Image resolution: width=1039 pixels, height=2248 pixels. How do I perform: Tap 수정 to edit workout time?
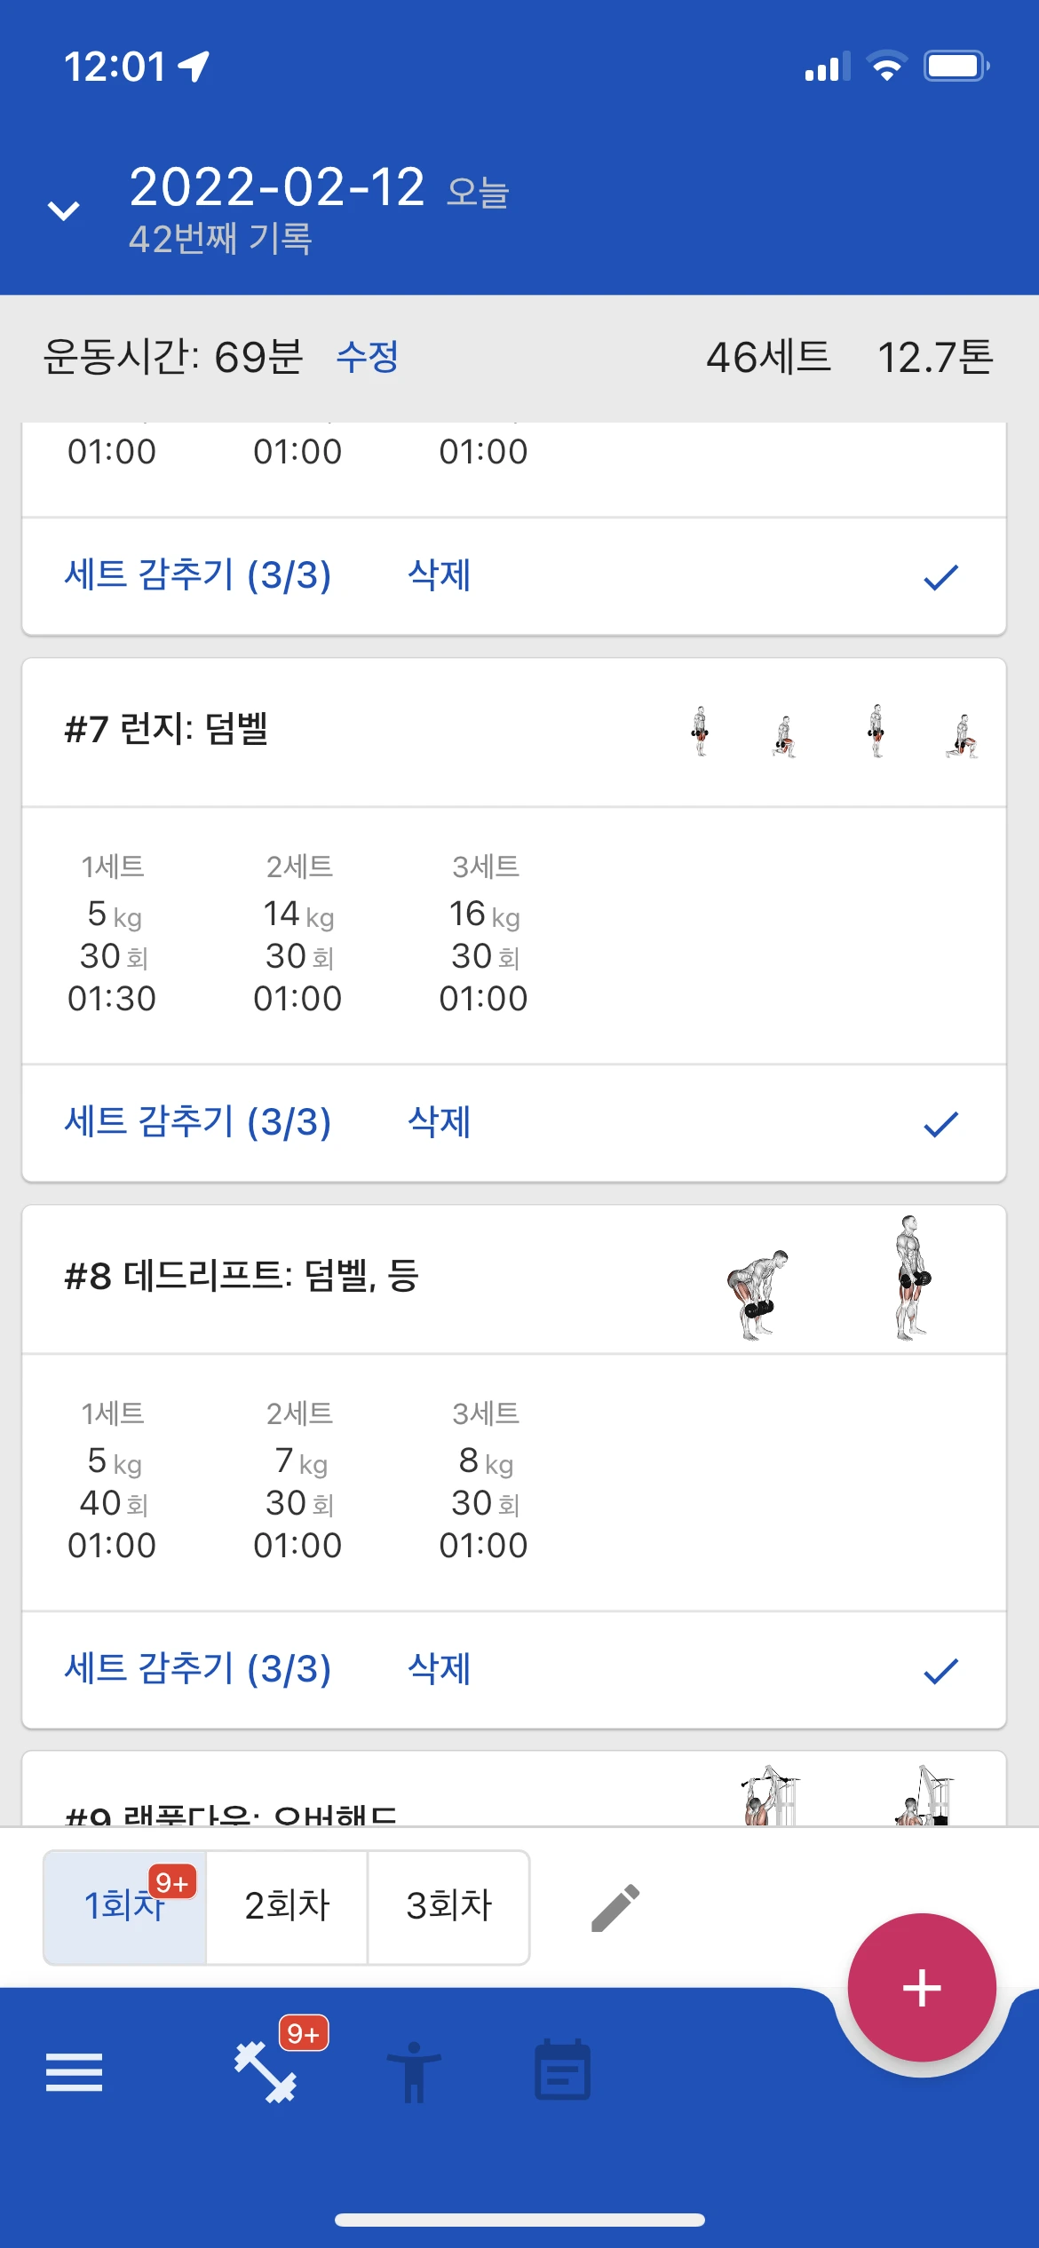click(x=367, y=357)
